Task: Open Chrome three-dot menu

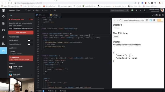Action: tap(163, 3)
